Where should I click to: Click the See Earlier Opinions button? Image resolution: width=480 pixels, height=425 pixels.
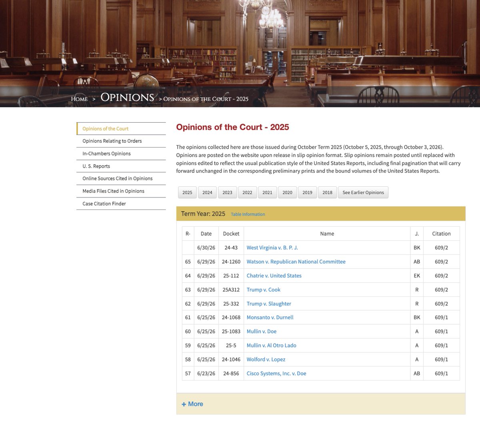tap(363, 192)
